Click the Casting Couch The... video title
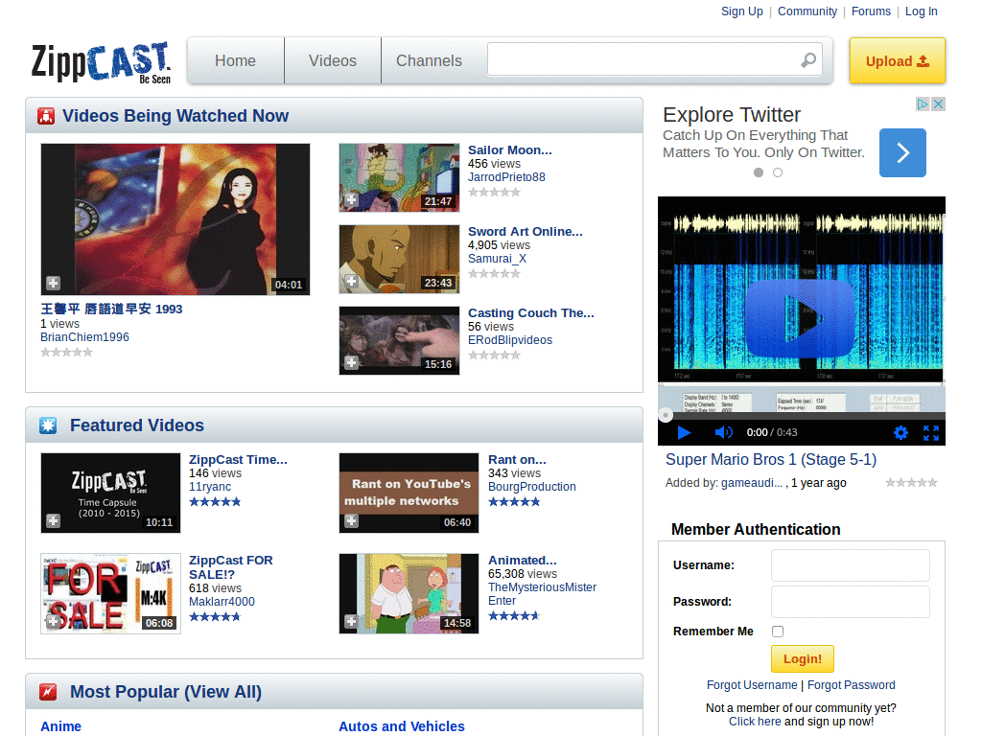 (531, 313)
